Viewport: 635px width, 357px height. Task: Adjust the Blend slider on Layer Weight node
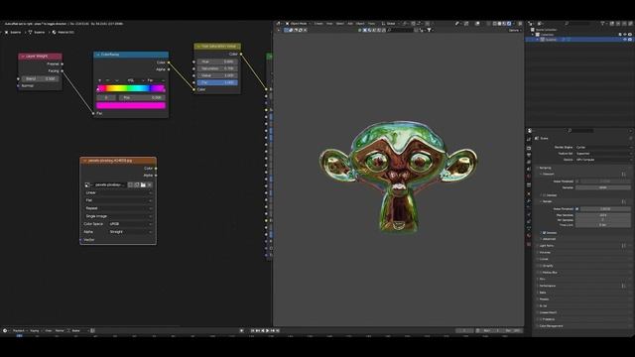pyautogui.click(x=40, y=78)
